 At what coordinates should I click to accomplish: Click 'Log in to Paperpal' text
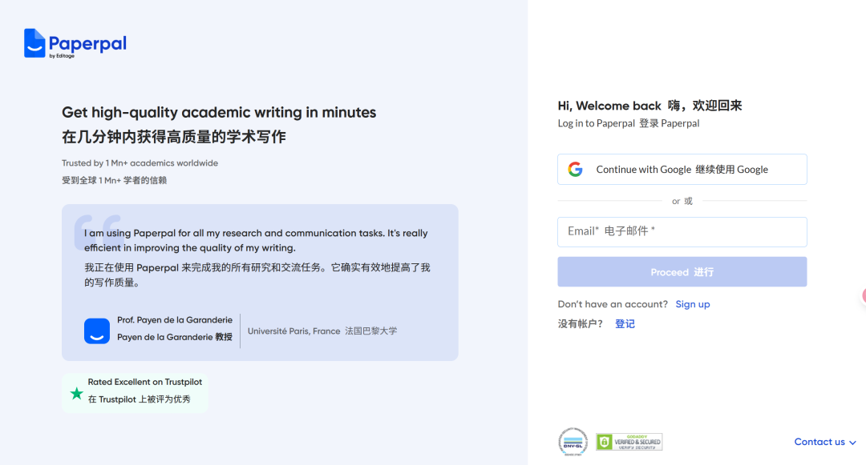(x=596, y=123)
